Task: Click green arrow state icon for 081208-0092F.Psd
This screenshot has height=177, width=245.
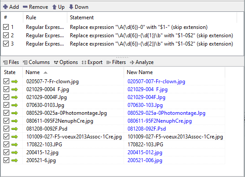Action: 15,129
